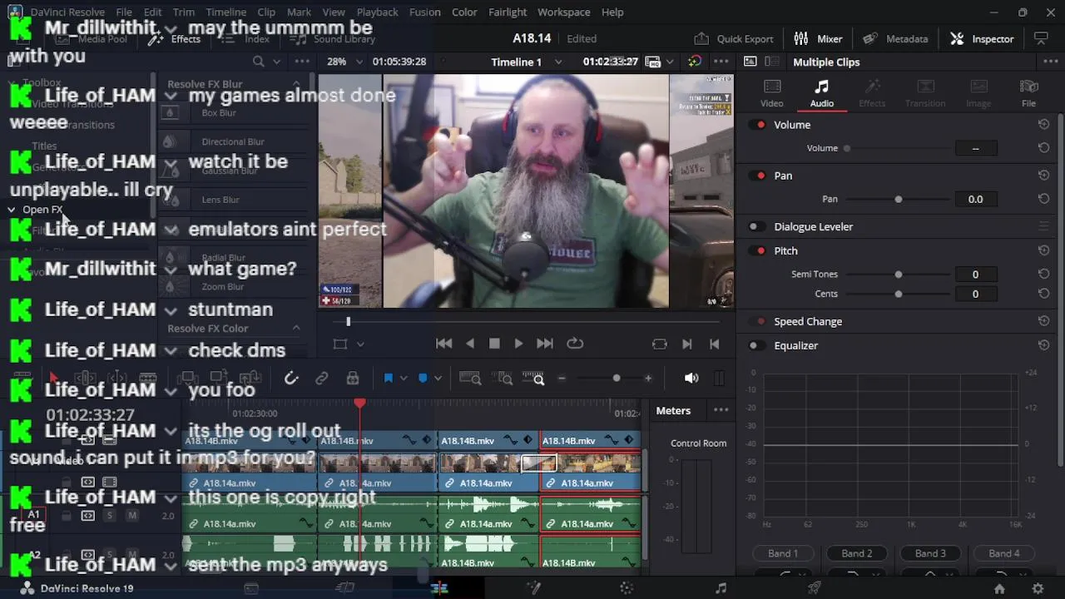Image resolution: width=1065 pixels, height=599 pixels.
Task: Solo audio track A1
Action: tap(109, 516)
